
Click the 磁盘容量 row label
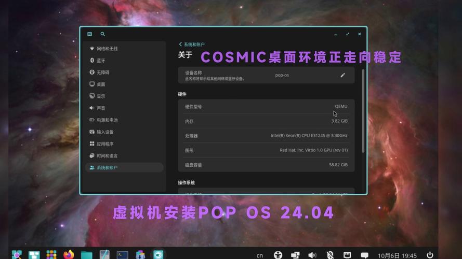pos(193,165)
